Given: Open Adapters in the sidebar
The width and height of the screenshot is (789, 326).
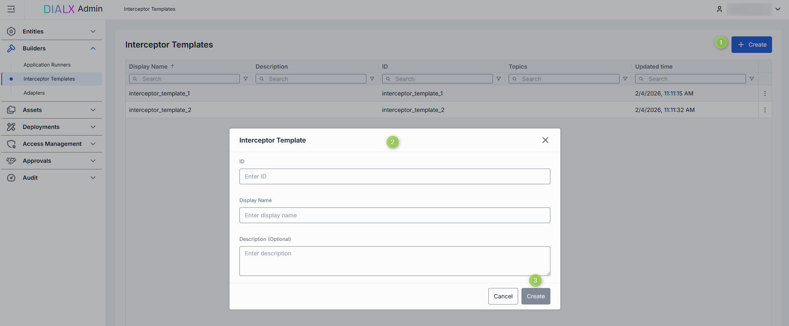Looking at the screenshot, I should click(x=34, y=93).
